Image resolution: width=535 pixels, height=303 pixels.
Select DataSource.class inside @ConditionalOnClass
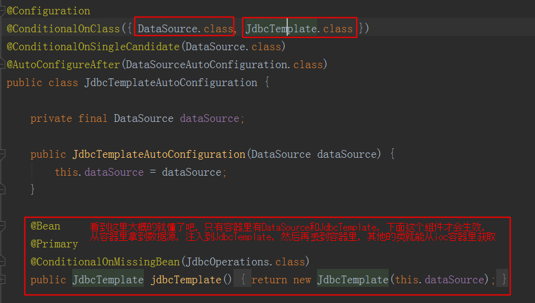click(x=185, y=29)
